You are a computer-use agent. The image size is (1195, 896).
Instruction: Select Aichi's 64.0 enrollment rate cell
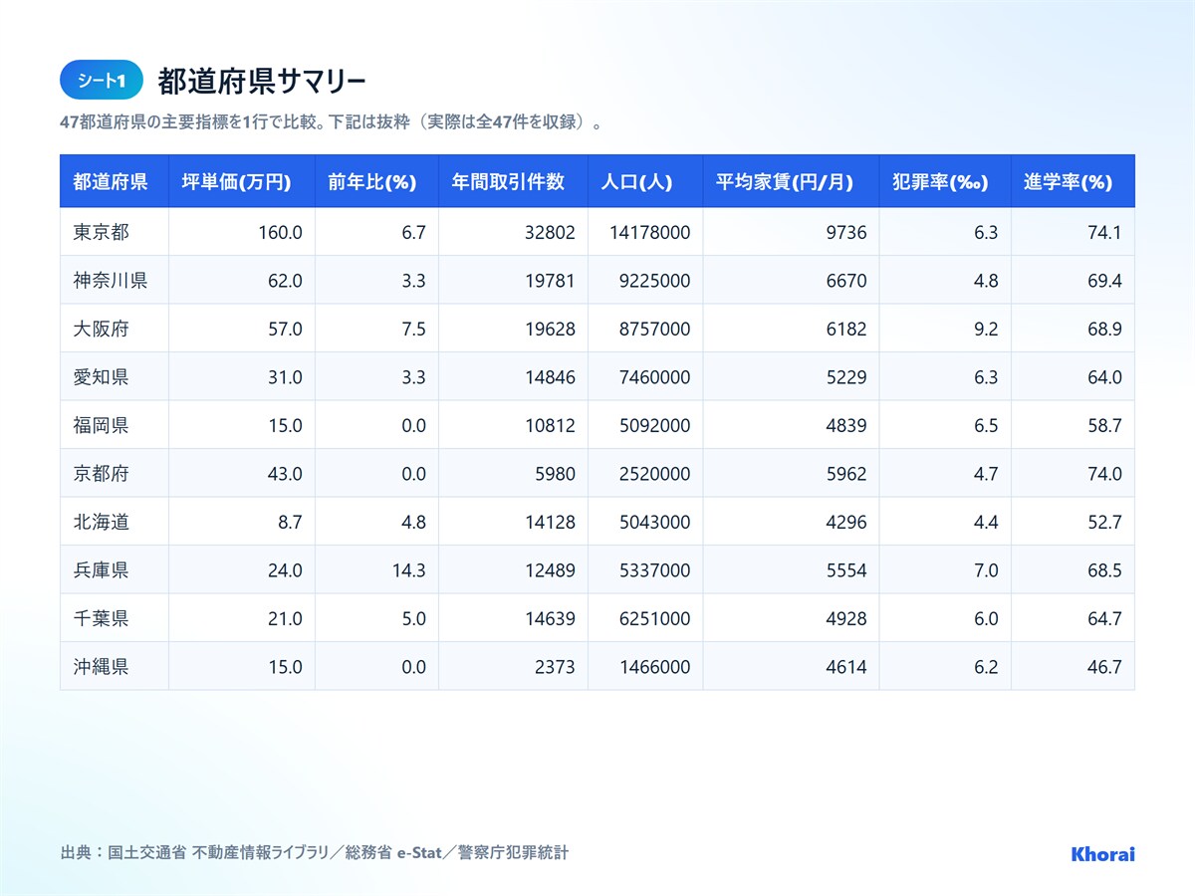click(1073, 377)
